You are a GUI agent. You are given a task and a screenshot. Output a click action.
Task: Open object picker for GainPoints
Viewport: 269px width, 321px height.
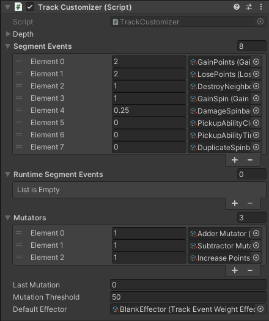(256, 62)
